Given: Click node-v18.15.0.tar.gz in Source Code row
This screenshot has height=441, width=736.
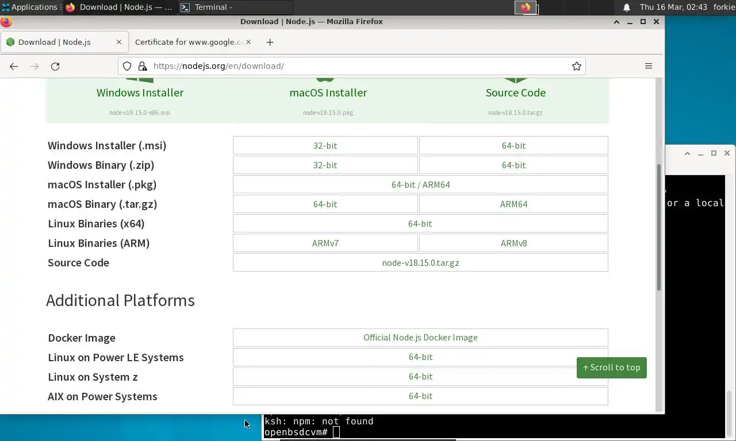Looking at the screenshot, I should pos(420,262).
